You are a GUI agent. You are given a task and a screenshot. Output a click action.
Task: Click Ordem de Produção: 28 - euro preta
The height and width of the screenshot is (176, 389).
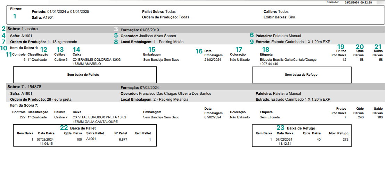(41, 100)
